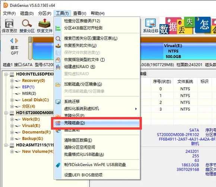Image resolution: width=216 pixels, height=187 pixels.
Task: Expand the Work(D:) partition node
Action: click(x=12, y=119)
